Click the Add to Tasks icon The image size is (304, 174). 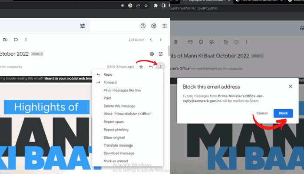(x=211, y=42)
